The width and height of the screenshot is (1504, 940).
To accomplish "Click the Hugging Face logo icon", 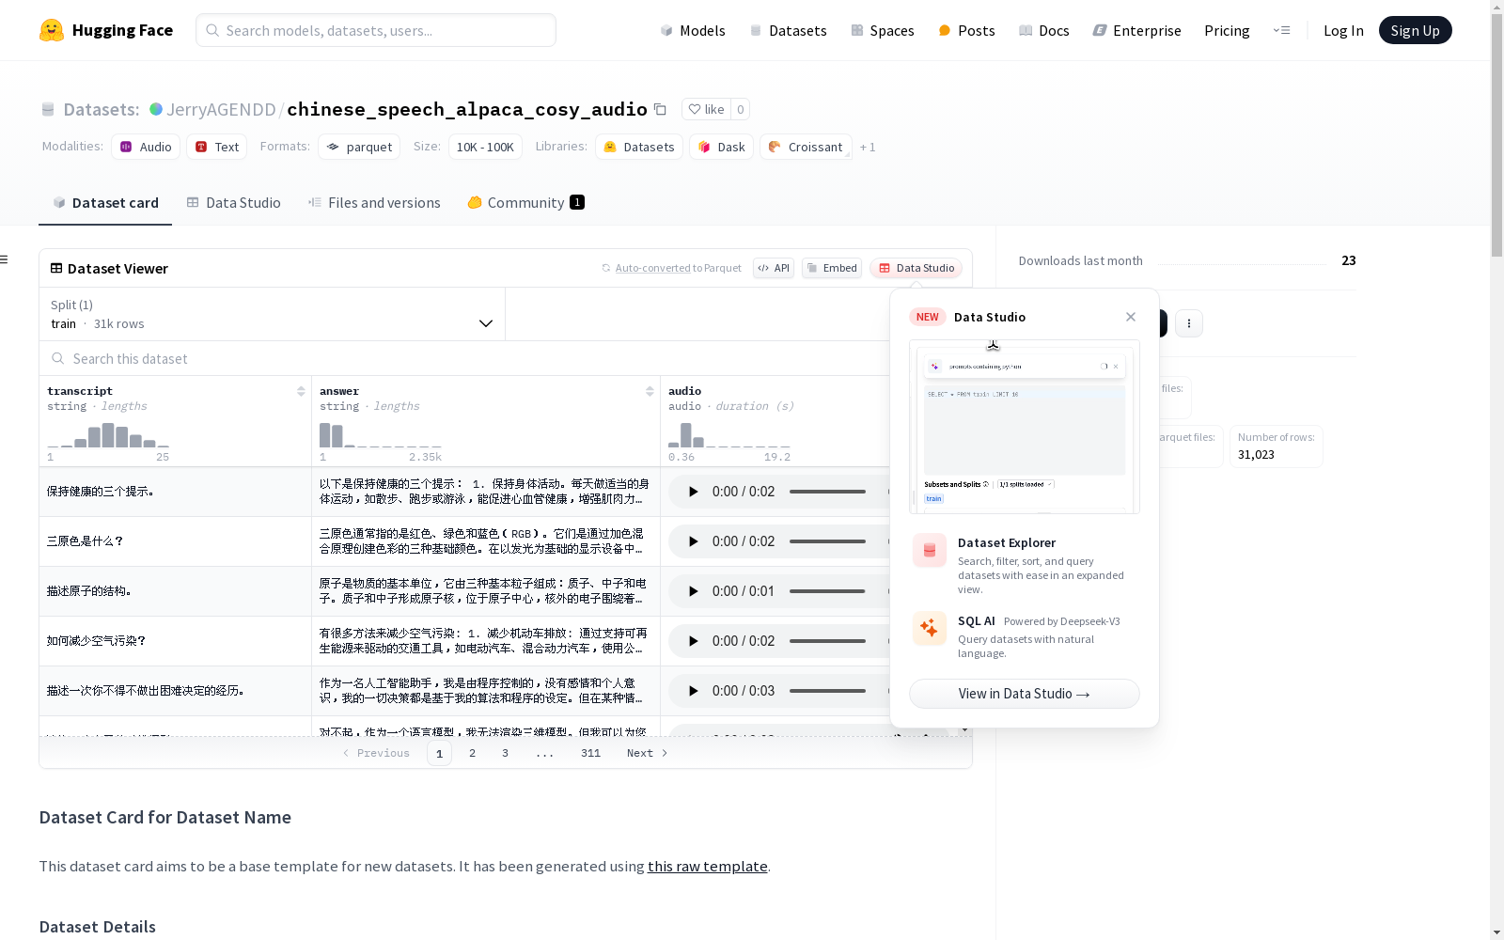I will (52, 30).
